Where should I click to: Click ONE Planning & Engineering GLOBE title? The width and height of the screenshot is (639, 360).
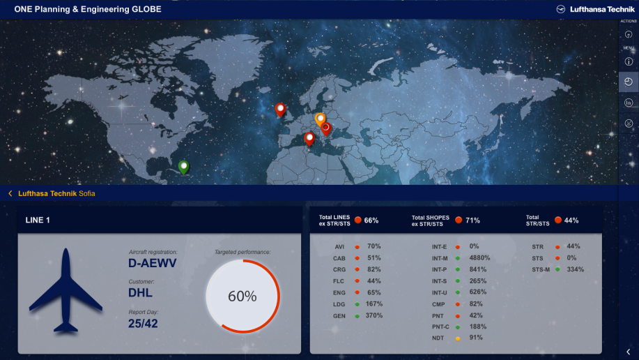pyautogui.click(x=88, y=9)
